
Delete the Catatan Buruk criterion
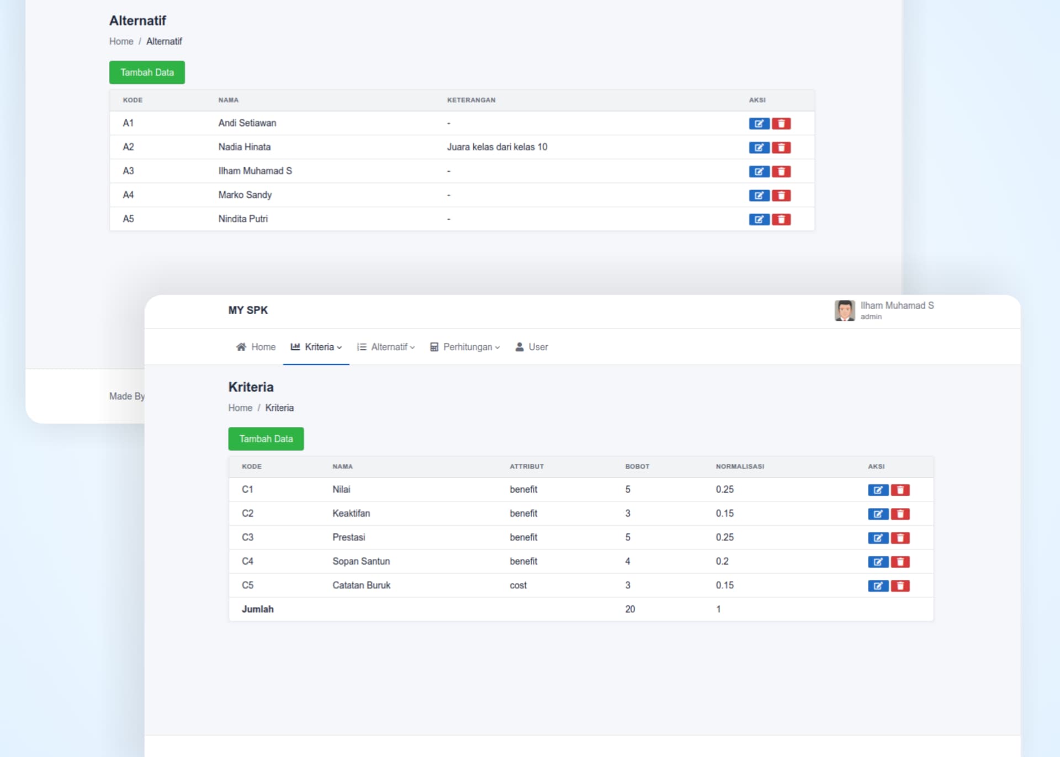(900, 586)
